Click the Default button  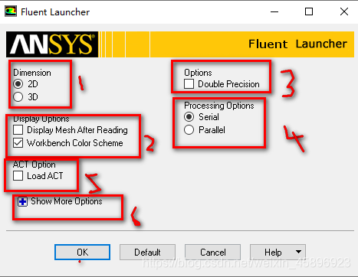point(147,253)
